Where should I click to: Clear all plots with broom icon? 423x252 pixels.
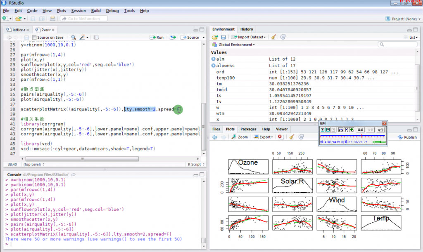pyautogui.click(x=291, y=137)
